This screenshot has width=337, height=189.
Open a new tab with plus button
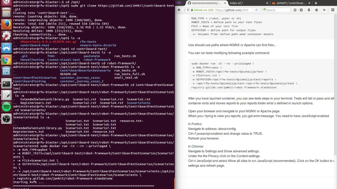pyautogui.click(x=316, y=3)
